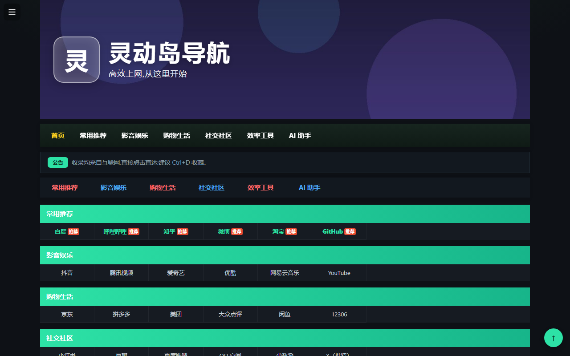Click the green 购物生活 section header
This screenshot has height=356, width=570.
285,297
